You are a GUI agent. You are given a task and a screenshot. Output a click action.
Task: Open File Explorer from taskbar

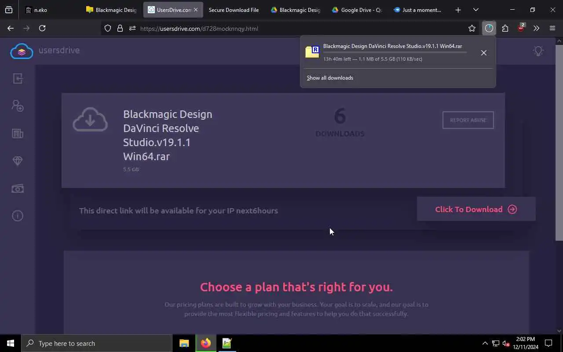tap(184, 343)
